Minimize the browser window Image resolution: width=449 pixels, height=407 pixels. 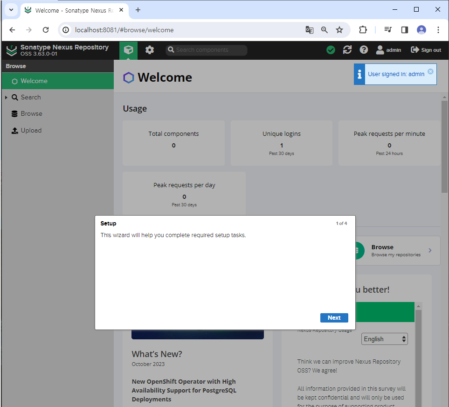[x=395, y=10]
